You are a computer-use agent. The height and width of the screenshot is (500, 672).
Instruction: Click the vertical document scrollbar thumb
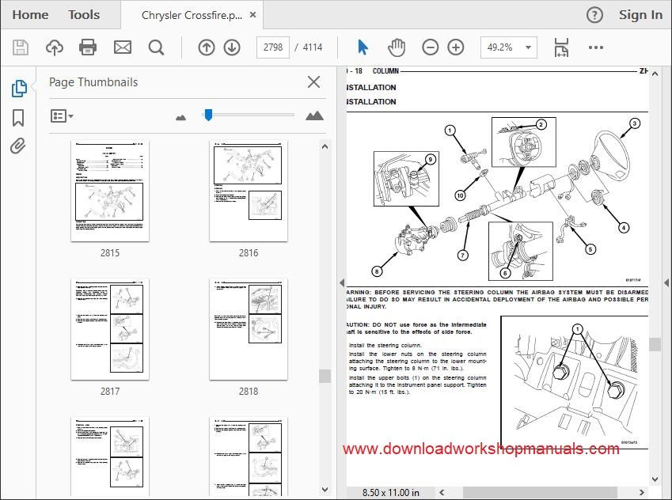click(x=655, y=344)
